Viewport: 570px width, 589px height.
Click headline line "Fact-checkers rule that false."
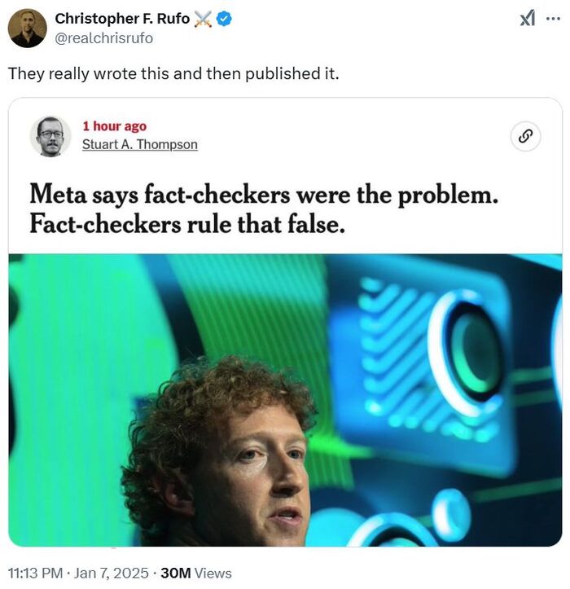point(187,223)
